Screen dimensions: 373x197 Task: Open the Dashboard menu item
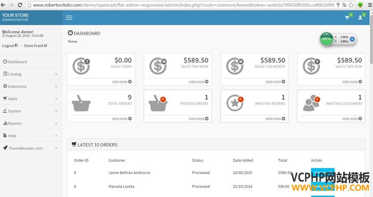click(x=31, y=62)
